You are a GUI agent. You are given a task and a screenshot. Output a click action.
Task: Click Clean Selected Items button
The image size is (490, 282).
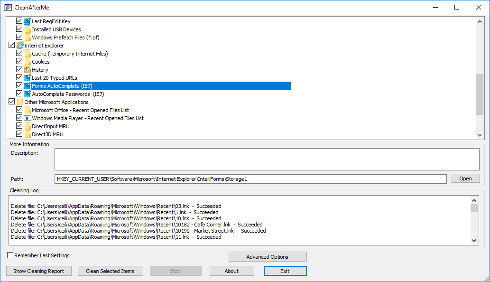[111, 271]
